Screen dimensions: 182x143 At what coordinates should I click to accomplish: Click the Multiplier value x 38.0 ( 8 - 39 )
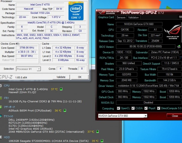[27, 52]
